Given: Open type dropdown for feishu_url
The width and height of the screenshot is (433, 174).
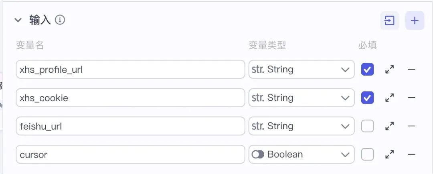Looking at the screenshot, I should [301, 126].
